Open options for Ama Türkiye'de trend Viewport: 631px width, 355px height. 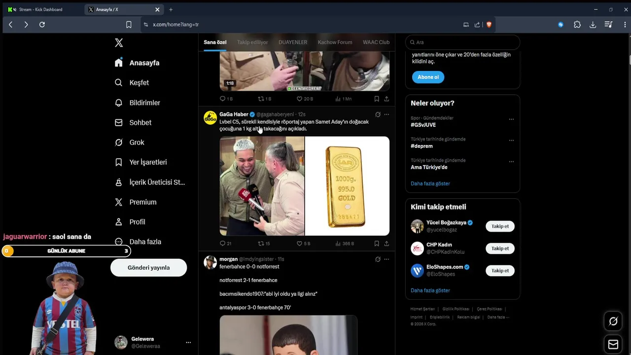[x=511, y=161]
